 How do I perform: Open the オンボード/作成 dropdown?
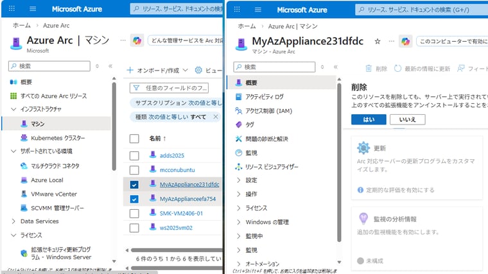157,71
